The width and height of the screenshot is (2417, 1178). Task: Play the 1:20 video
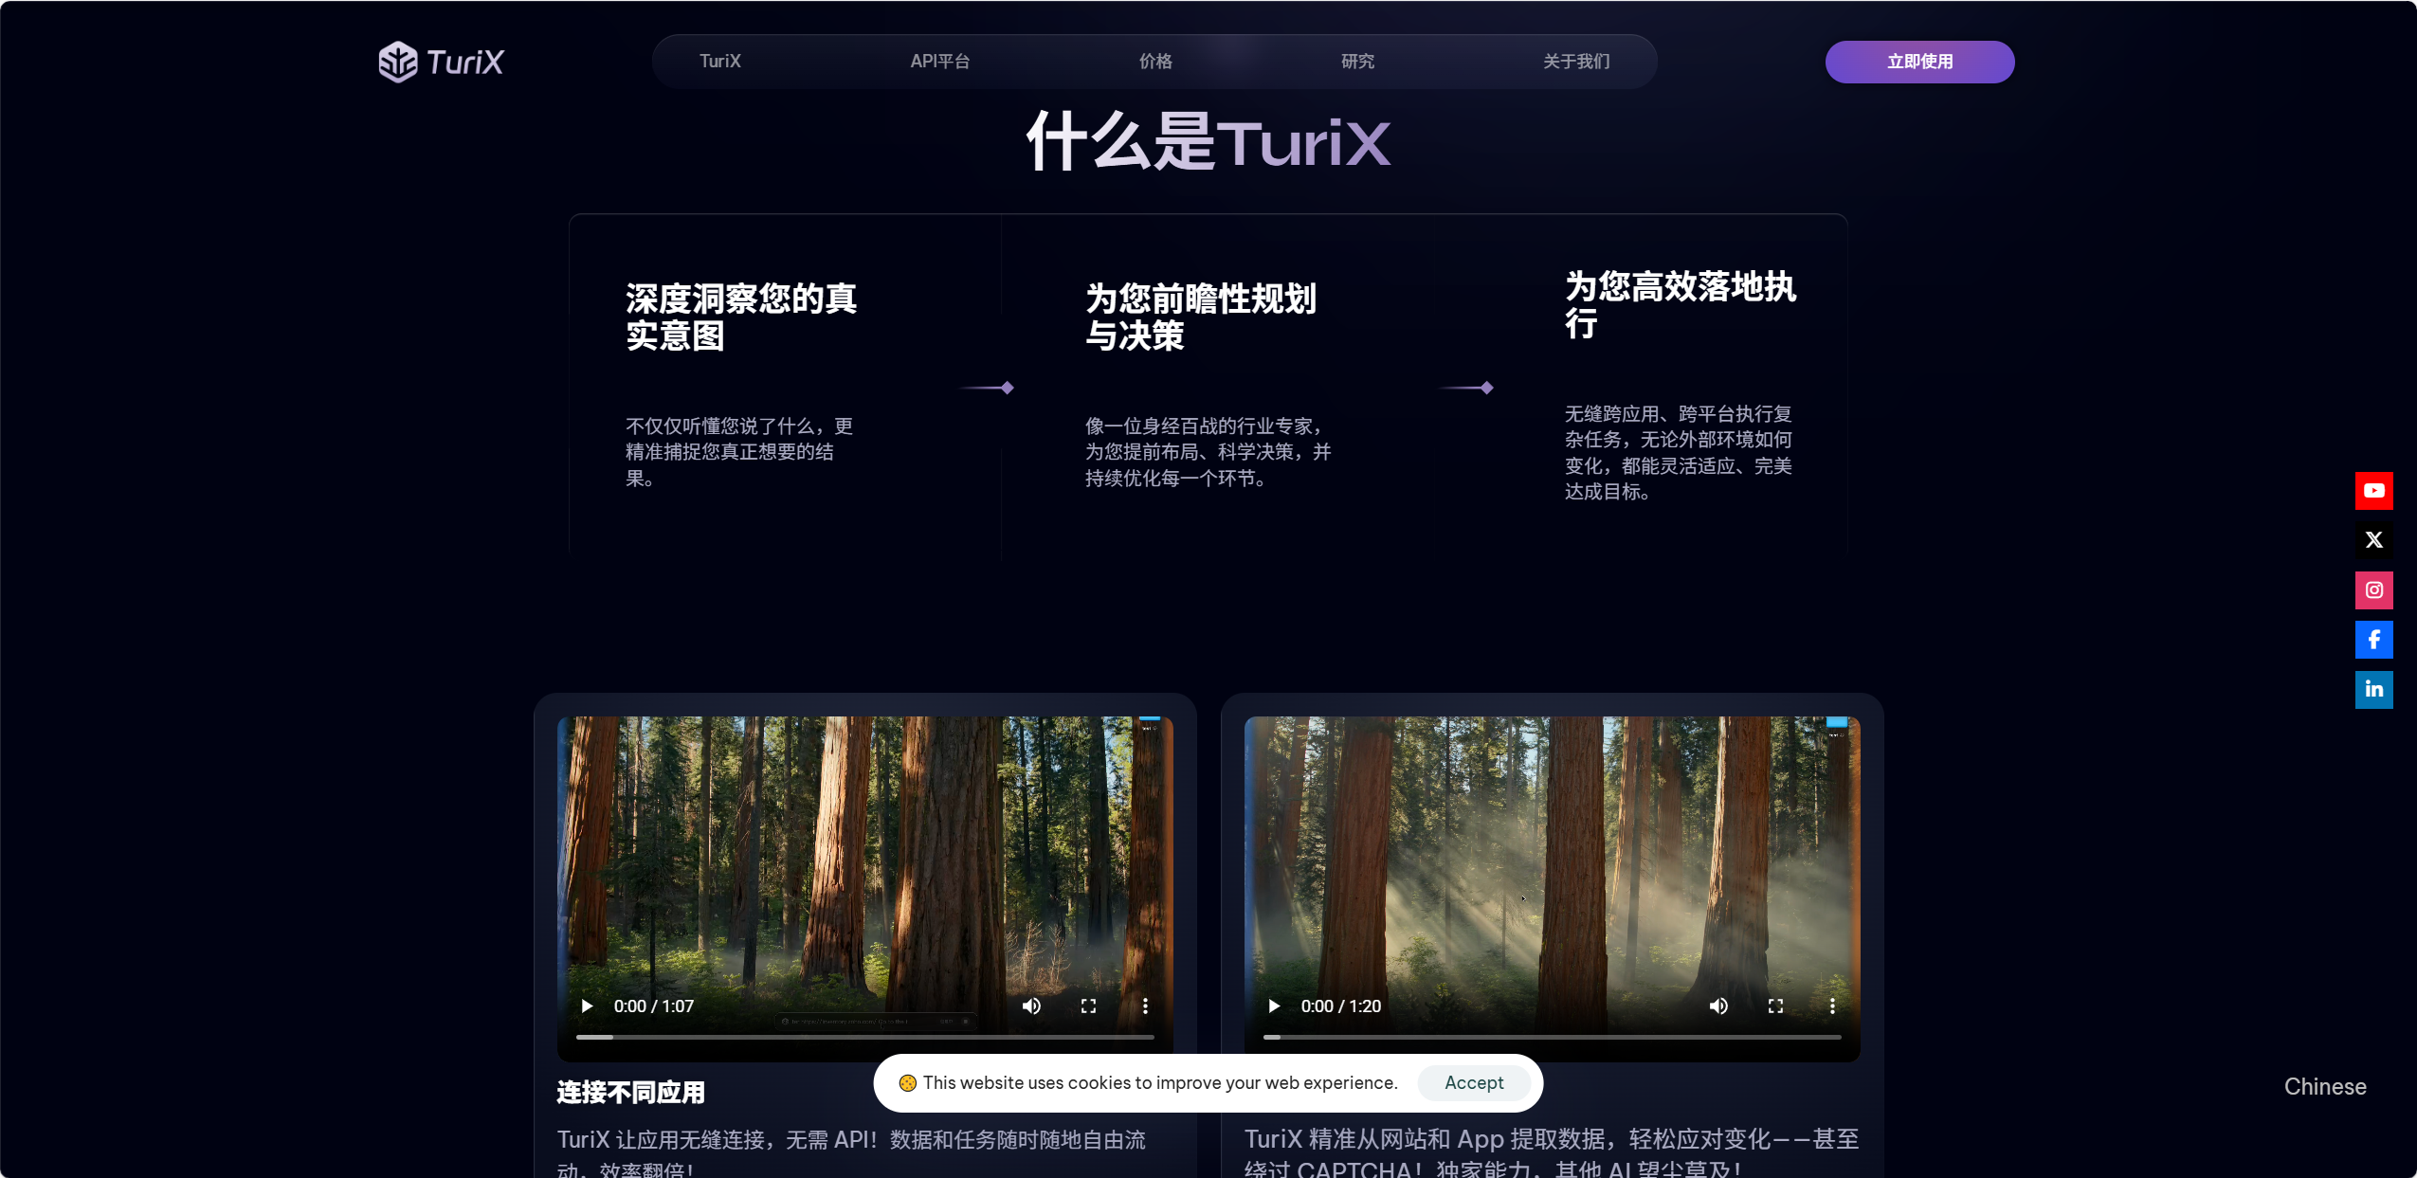coord(1274,1006)
